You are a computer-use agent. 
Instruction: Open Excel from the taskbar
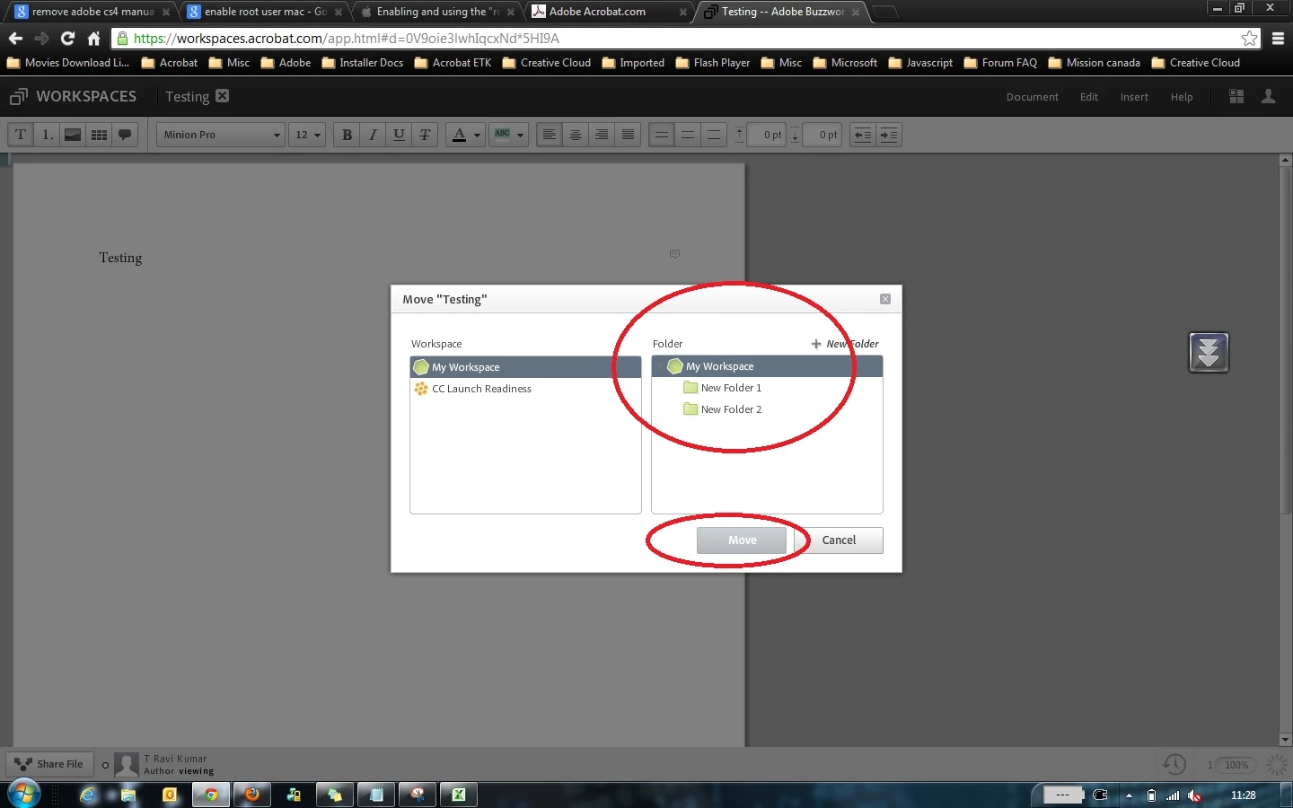[459, 795]
